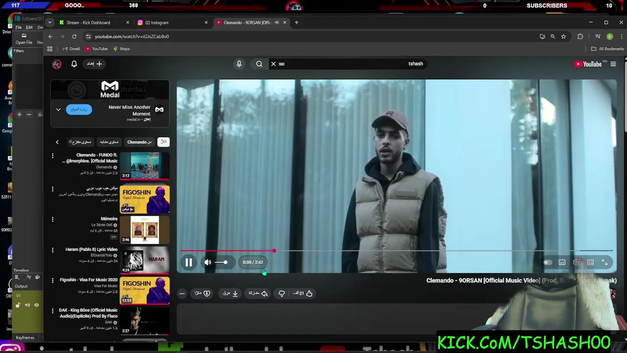Open YouTube hamburger guide menu

coord(613,64)
